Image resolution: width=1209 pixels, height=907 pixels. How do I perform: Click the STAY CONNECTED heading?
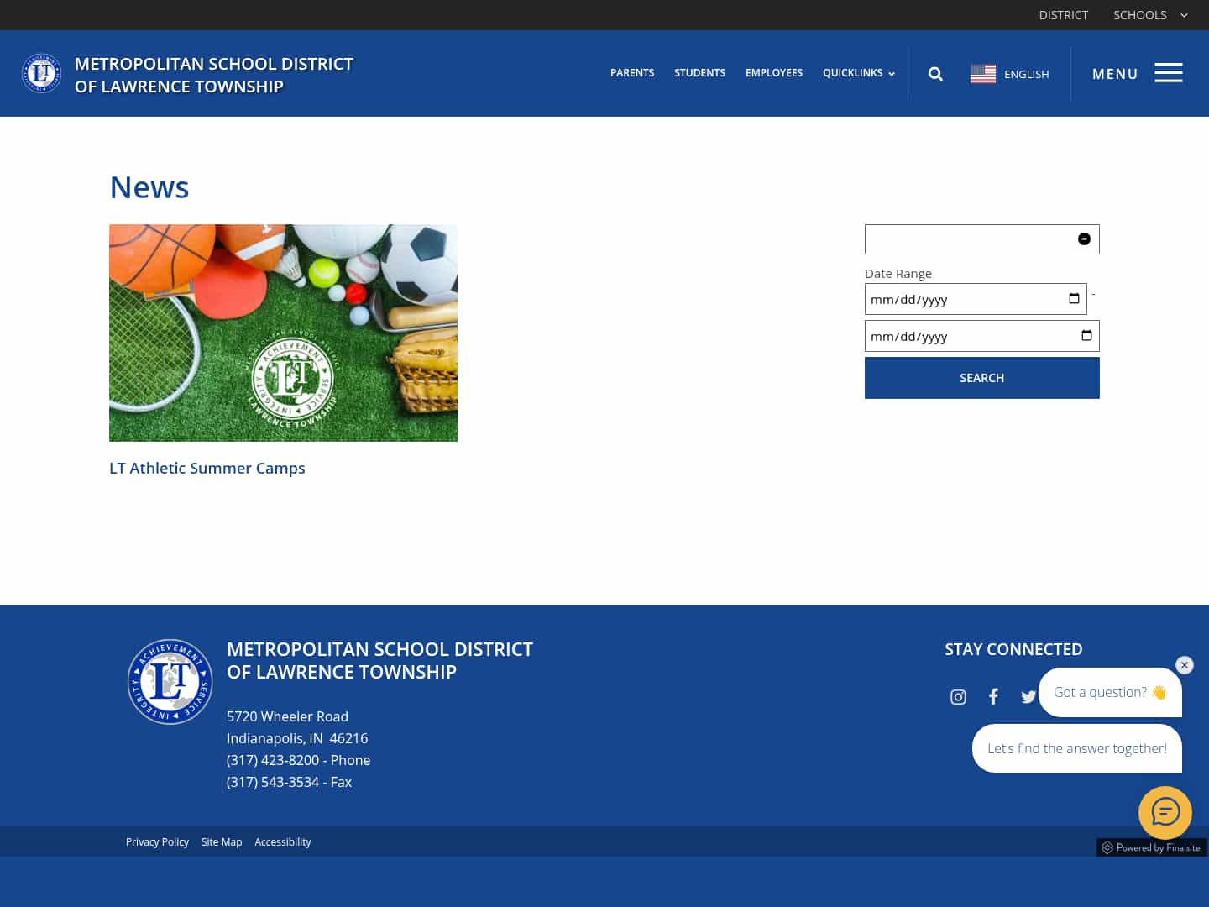tap(1013, 649)
